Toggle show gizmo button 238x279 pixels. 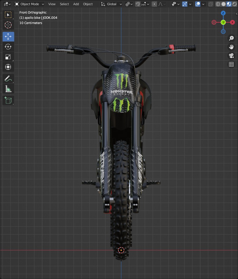pyautogui.click(x=185, y=4)
